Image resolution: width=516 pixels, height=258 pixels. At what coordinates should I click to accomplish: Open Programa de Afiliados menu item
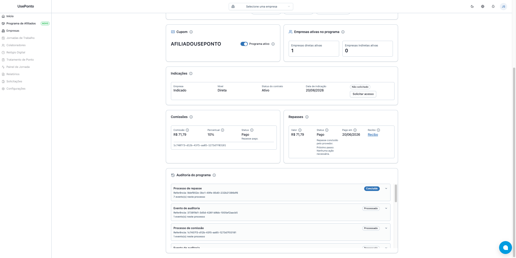[21, 24]
